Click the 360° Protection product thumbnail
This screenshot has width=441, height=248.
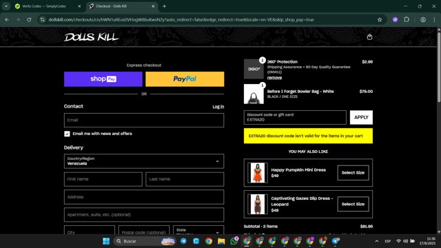coord(254,69)
